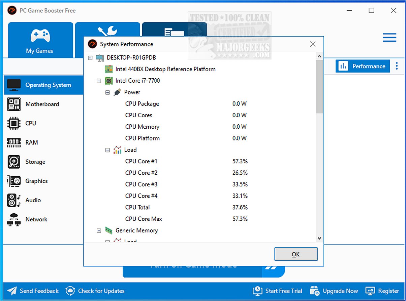Click the RAM module icon
This screenshot has width=406, height=301.
pyautogui.click(x=14, y=142)
